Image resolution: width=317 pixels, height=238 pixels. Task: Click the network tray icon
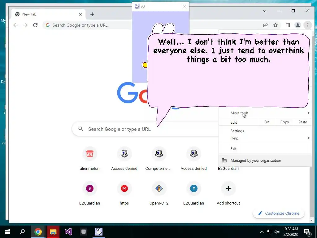(270, 232)
